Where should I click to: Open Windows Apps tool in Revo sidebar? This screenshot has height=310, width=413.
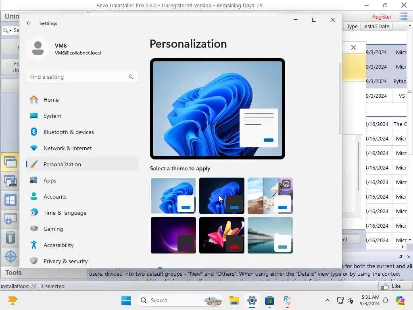[10, 200]
